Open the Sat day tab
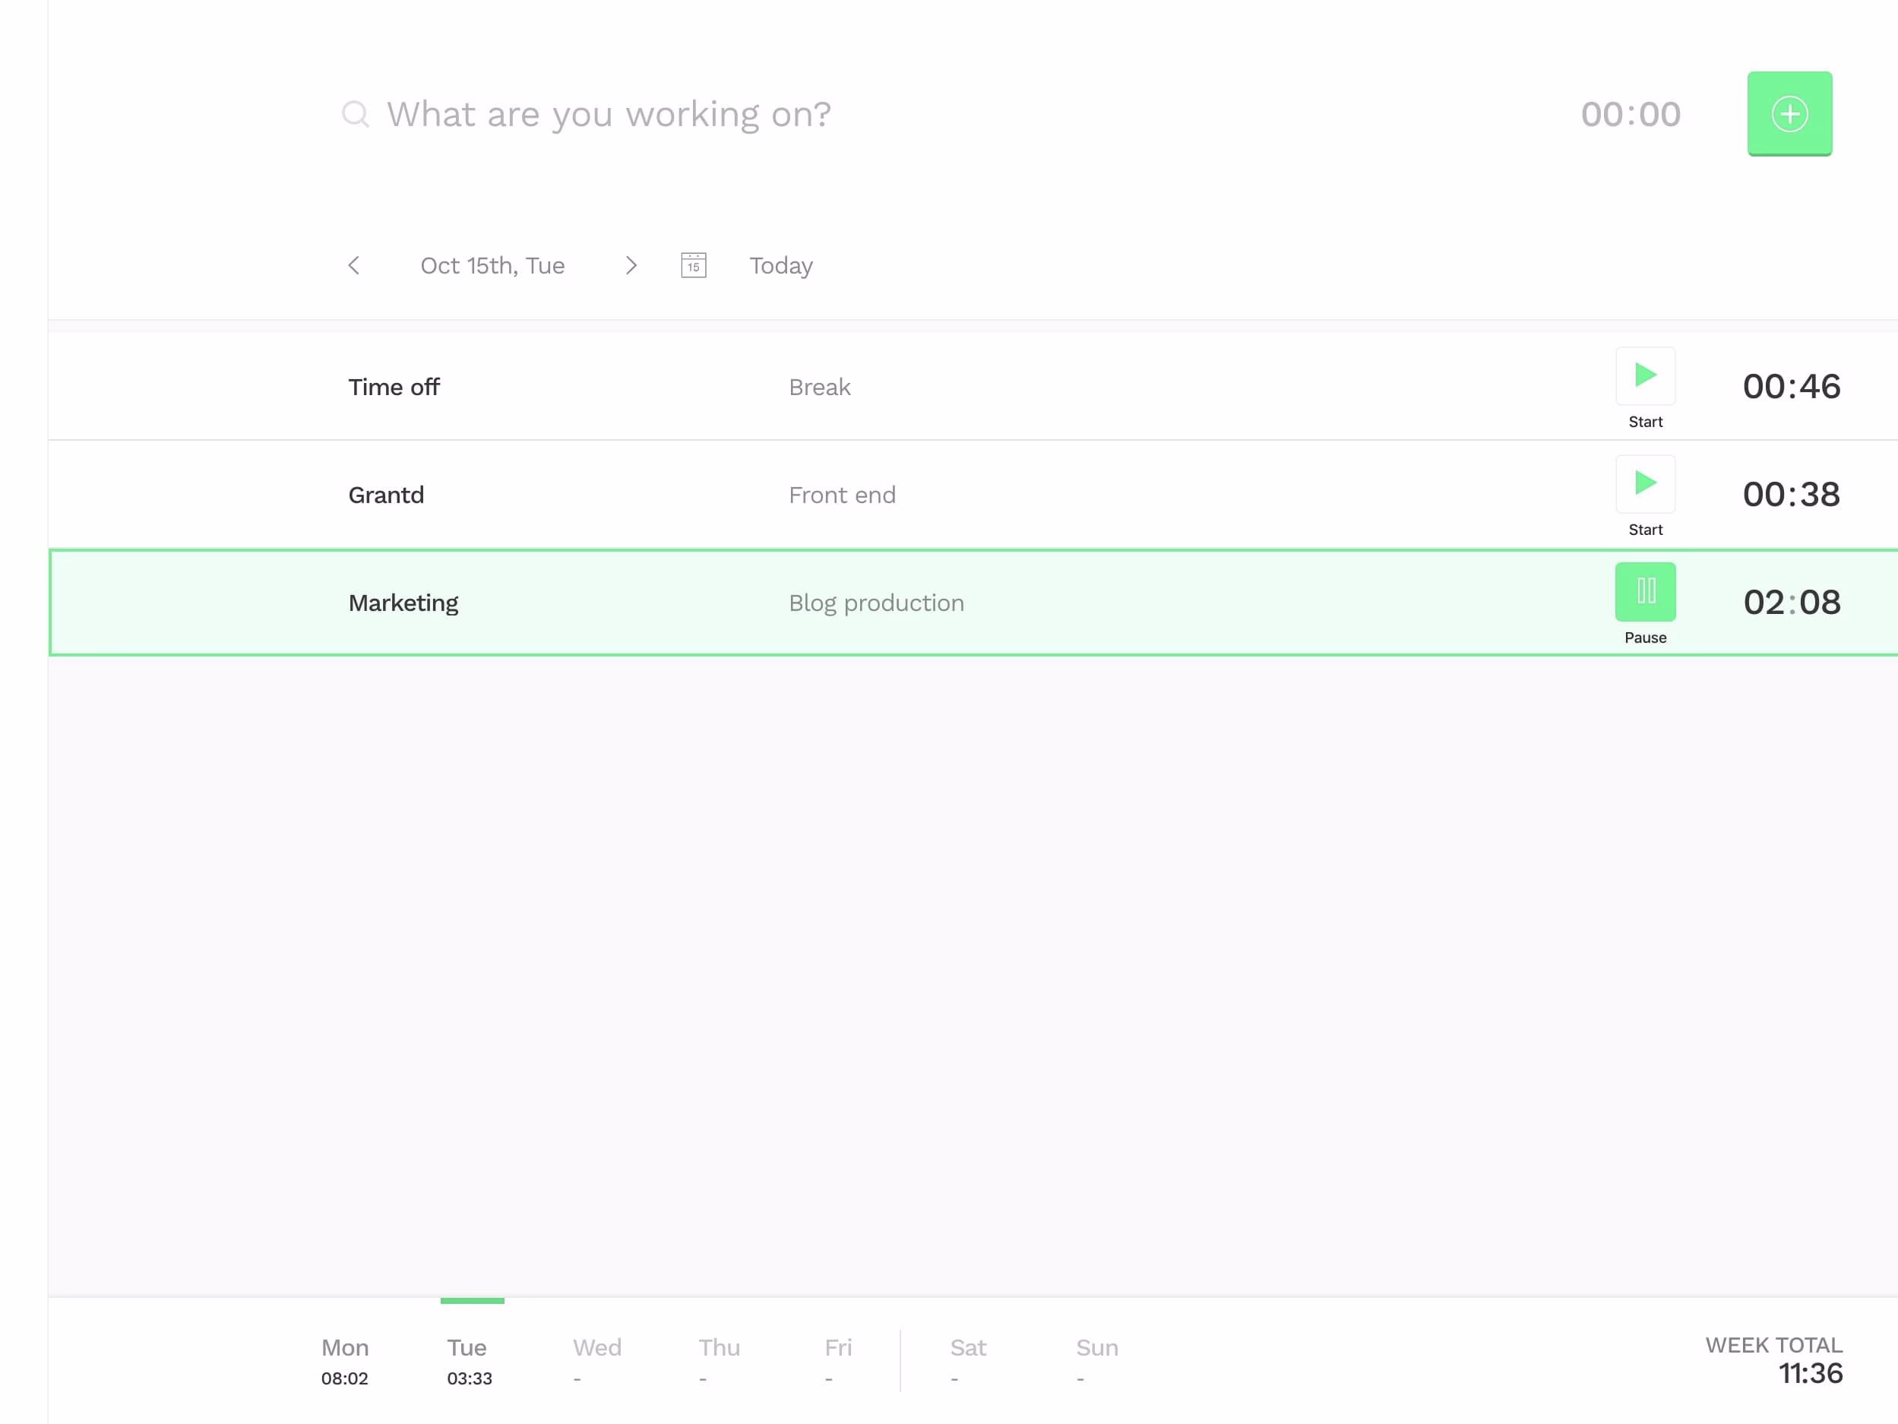This screenshot has height=1424, width=1898. [968, 1362]
